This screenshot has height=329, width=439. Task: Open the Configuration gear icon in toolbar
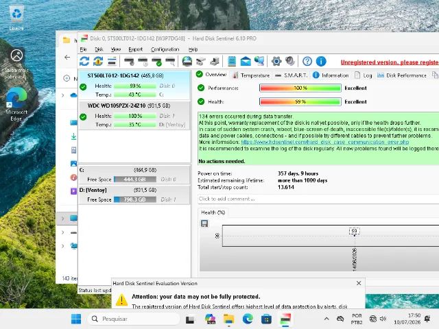click(x=276, y=61)
